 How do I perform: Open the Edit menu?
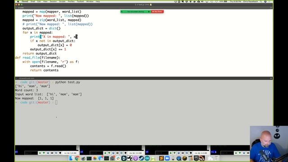click(39, 1)
